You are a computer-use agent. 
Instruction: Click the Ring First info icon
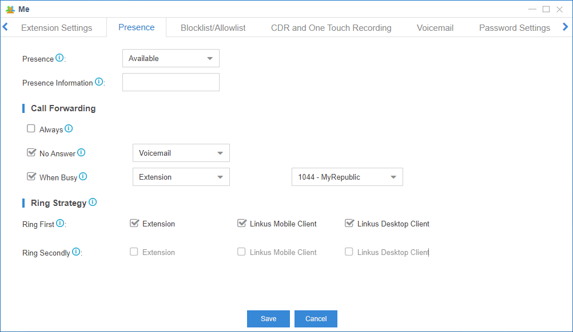pos(60,224)
